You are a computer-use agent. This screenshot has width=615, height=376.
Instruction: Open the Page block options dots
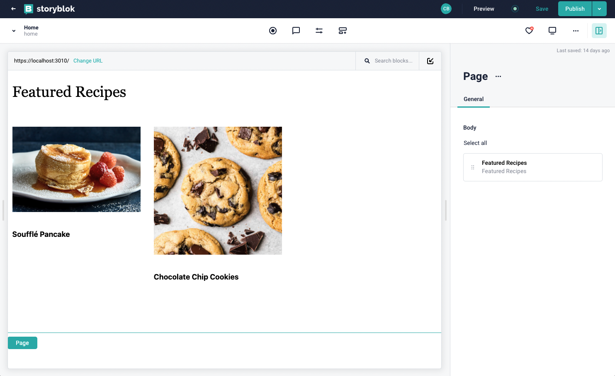[498, 77]
